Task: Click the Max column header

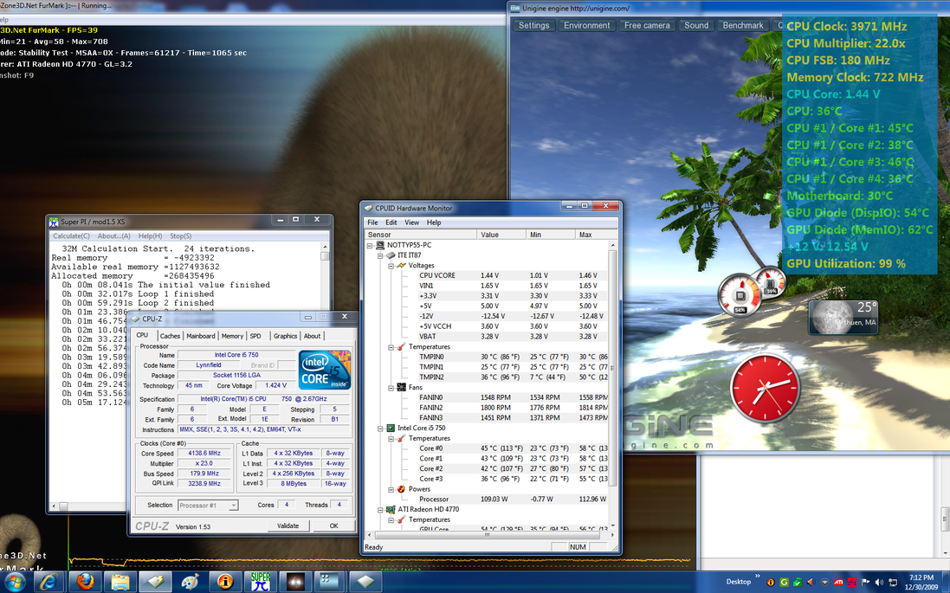Action: click(596, 235)
